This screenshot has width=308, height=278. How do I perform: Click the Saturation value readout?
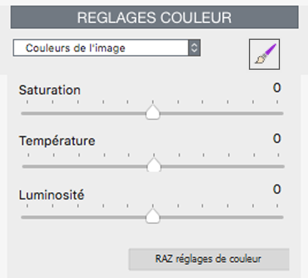click(277, 88)
